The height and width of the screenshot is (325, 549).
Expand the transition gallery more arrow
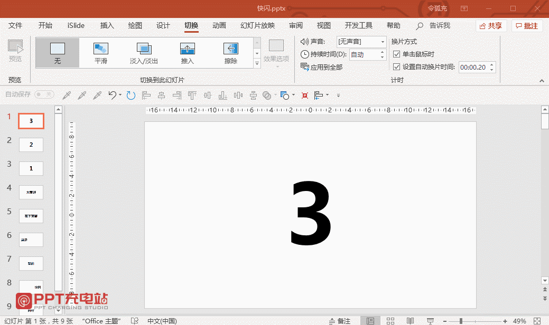pos(257,63)
